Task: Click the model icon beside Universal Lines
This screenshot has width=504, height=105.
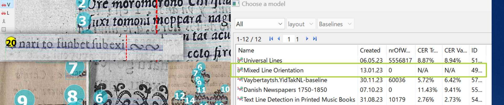Action: [240, 60]
